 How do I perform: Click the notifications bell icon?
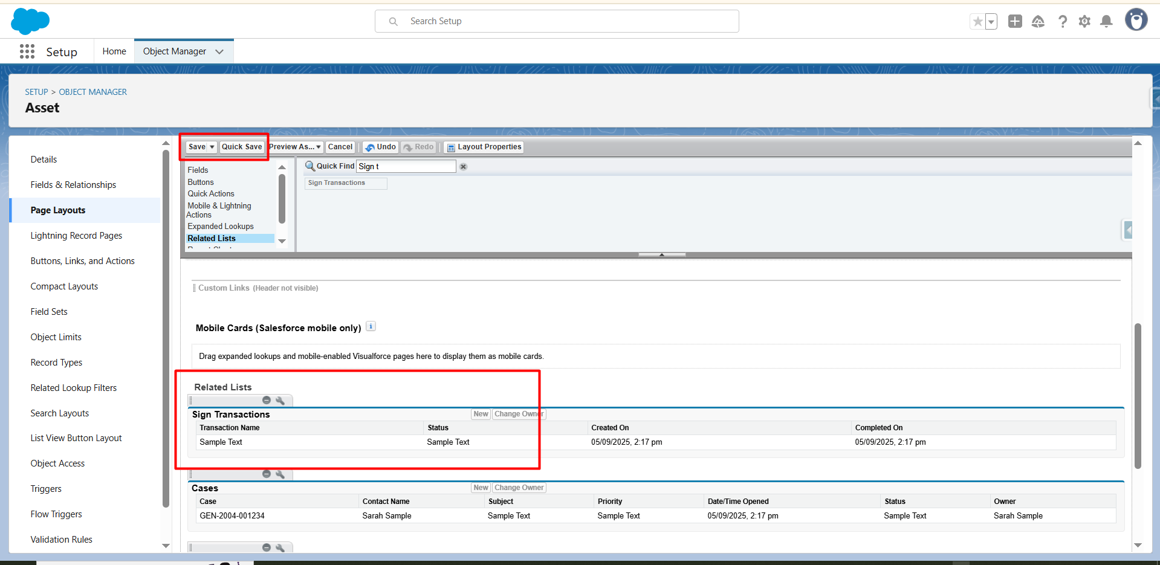[x=1106, y=22]
